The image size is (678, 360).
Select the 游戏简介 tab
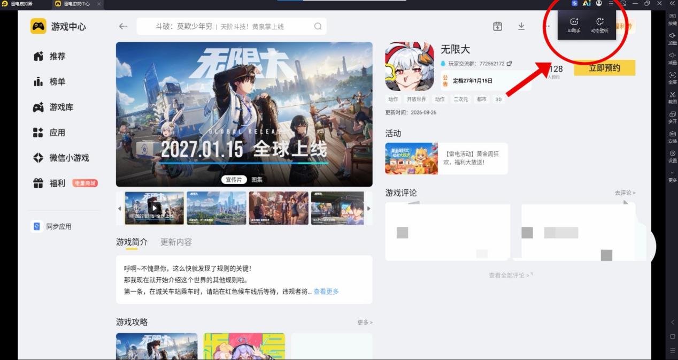click(x=132, y=242)
